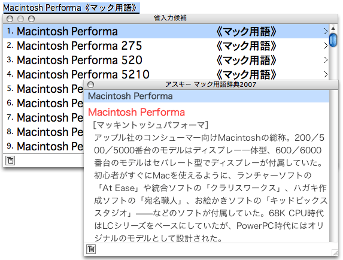Click the scrollbar up arrow in candidate window
Image resolution: width=343 pixels, height=260 pixels.
[x=333, y=28]
